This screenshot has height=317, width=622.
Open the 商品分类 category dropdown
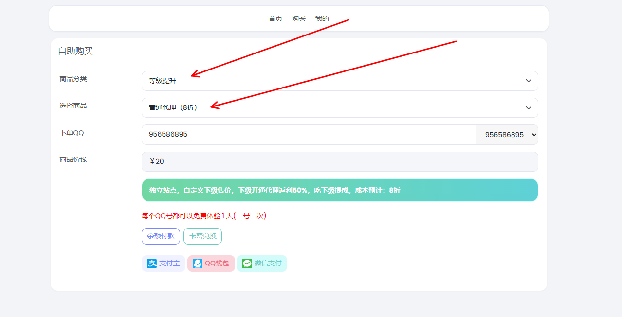(x=340, y=81)
